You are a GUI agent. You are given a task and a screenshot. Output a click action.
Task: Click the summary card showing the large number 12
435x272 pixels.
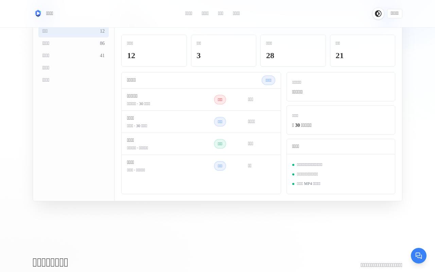pos(154,51)
